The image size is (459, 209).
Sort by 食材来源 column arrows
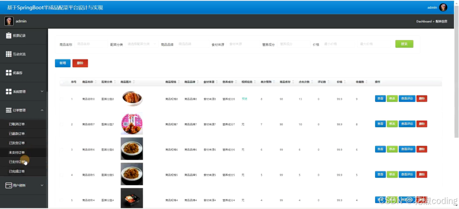[x=217, y=82]
